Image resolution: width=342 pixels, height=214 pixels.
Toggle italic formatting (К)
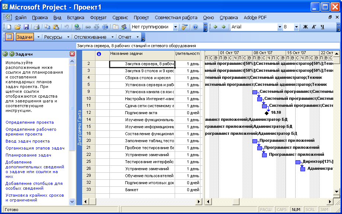pyautogui.click(x=314, y=27)
